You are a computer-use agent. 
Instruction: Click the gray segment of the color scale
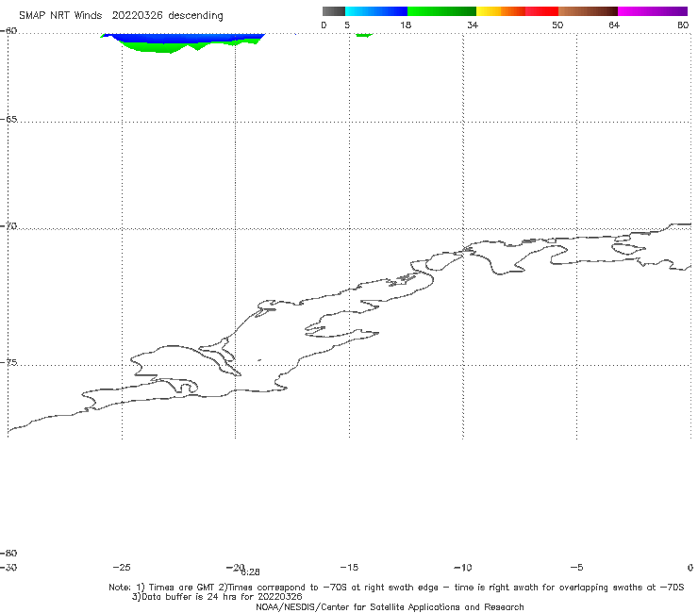[x=333, y=11]
